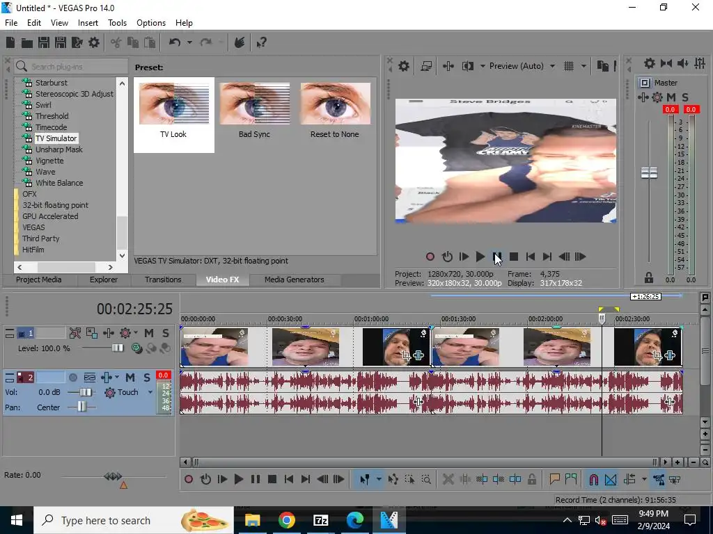Select the TV Look preset thumbnail
Screen dimensions: 713x534
pos(173,104)
